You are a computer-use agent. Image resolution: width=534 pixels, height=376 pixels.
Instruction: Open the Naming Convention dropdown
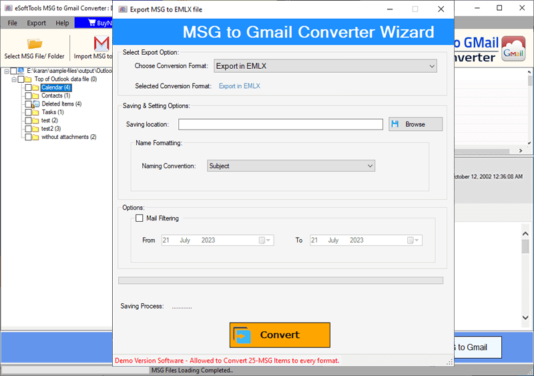click(x=291, y=166)
